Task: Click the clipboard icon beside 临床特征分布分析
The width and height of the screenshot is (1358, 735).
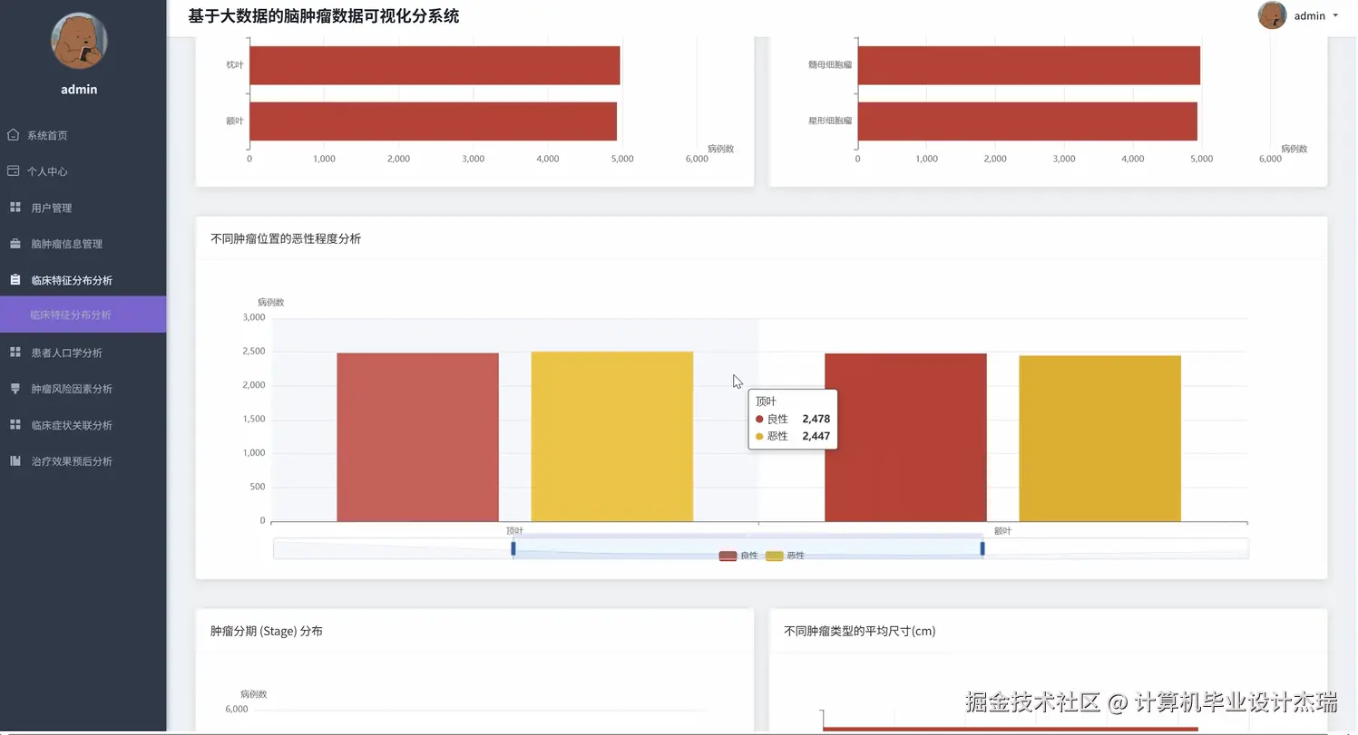Action: [x=15, y=280]
